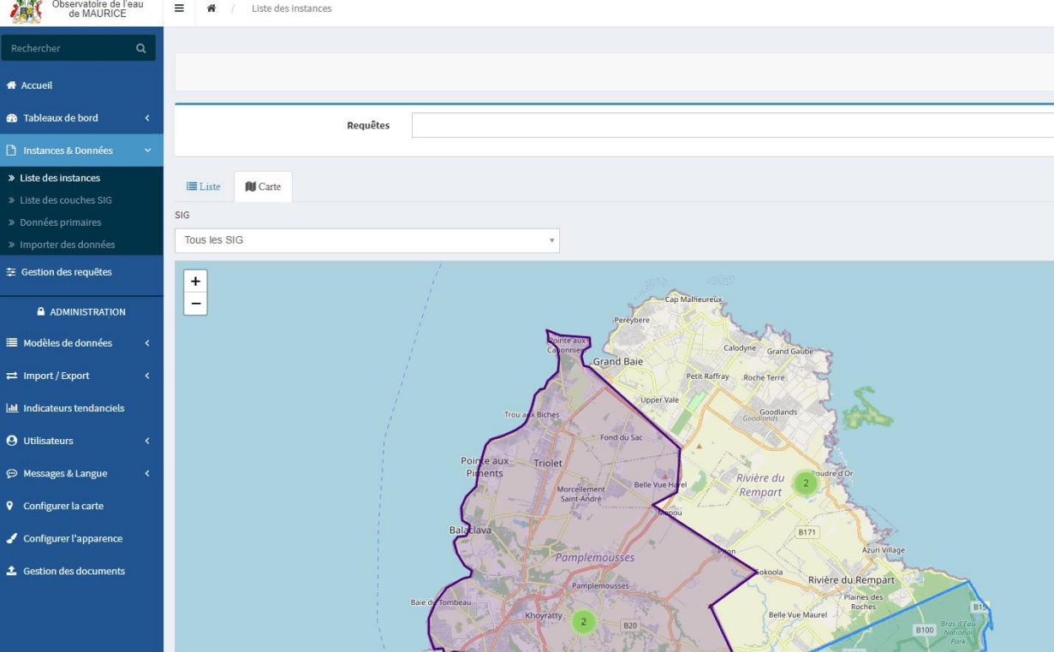Collapse Instances & Données menu
Image resolution: width=1054 pixels, height=652 pixels.
pyautogui.click(x=81, y=151)
